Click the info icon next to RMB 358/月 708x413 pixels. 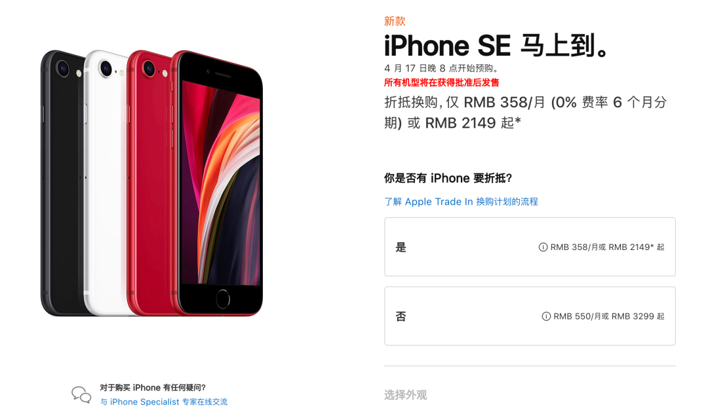(543, 247)
